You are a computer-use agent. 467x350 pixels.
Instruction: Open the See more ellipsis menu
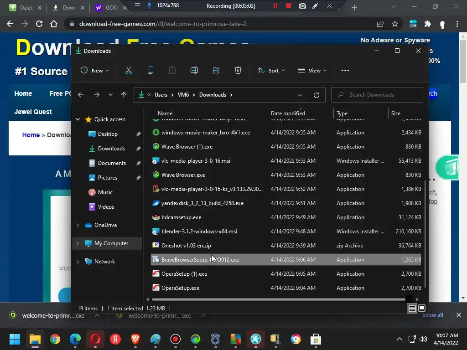[345, 71]
